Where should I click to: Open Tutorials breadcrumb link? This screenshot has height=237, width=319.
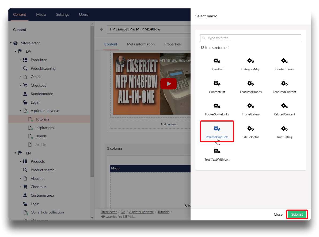tap(163, 212)
